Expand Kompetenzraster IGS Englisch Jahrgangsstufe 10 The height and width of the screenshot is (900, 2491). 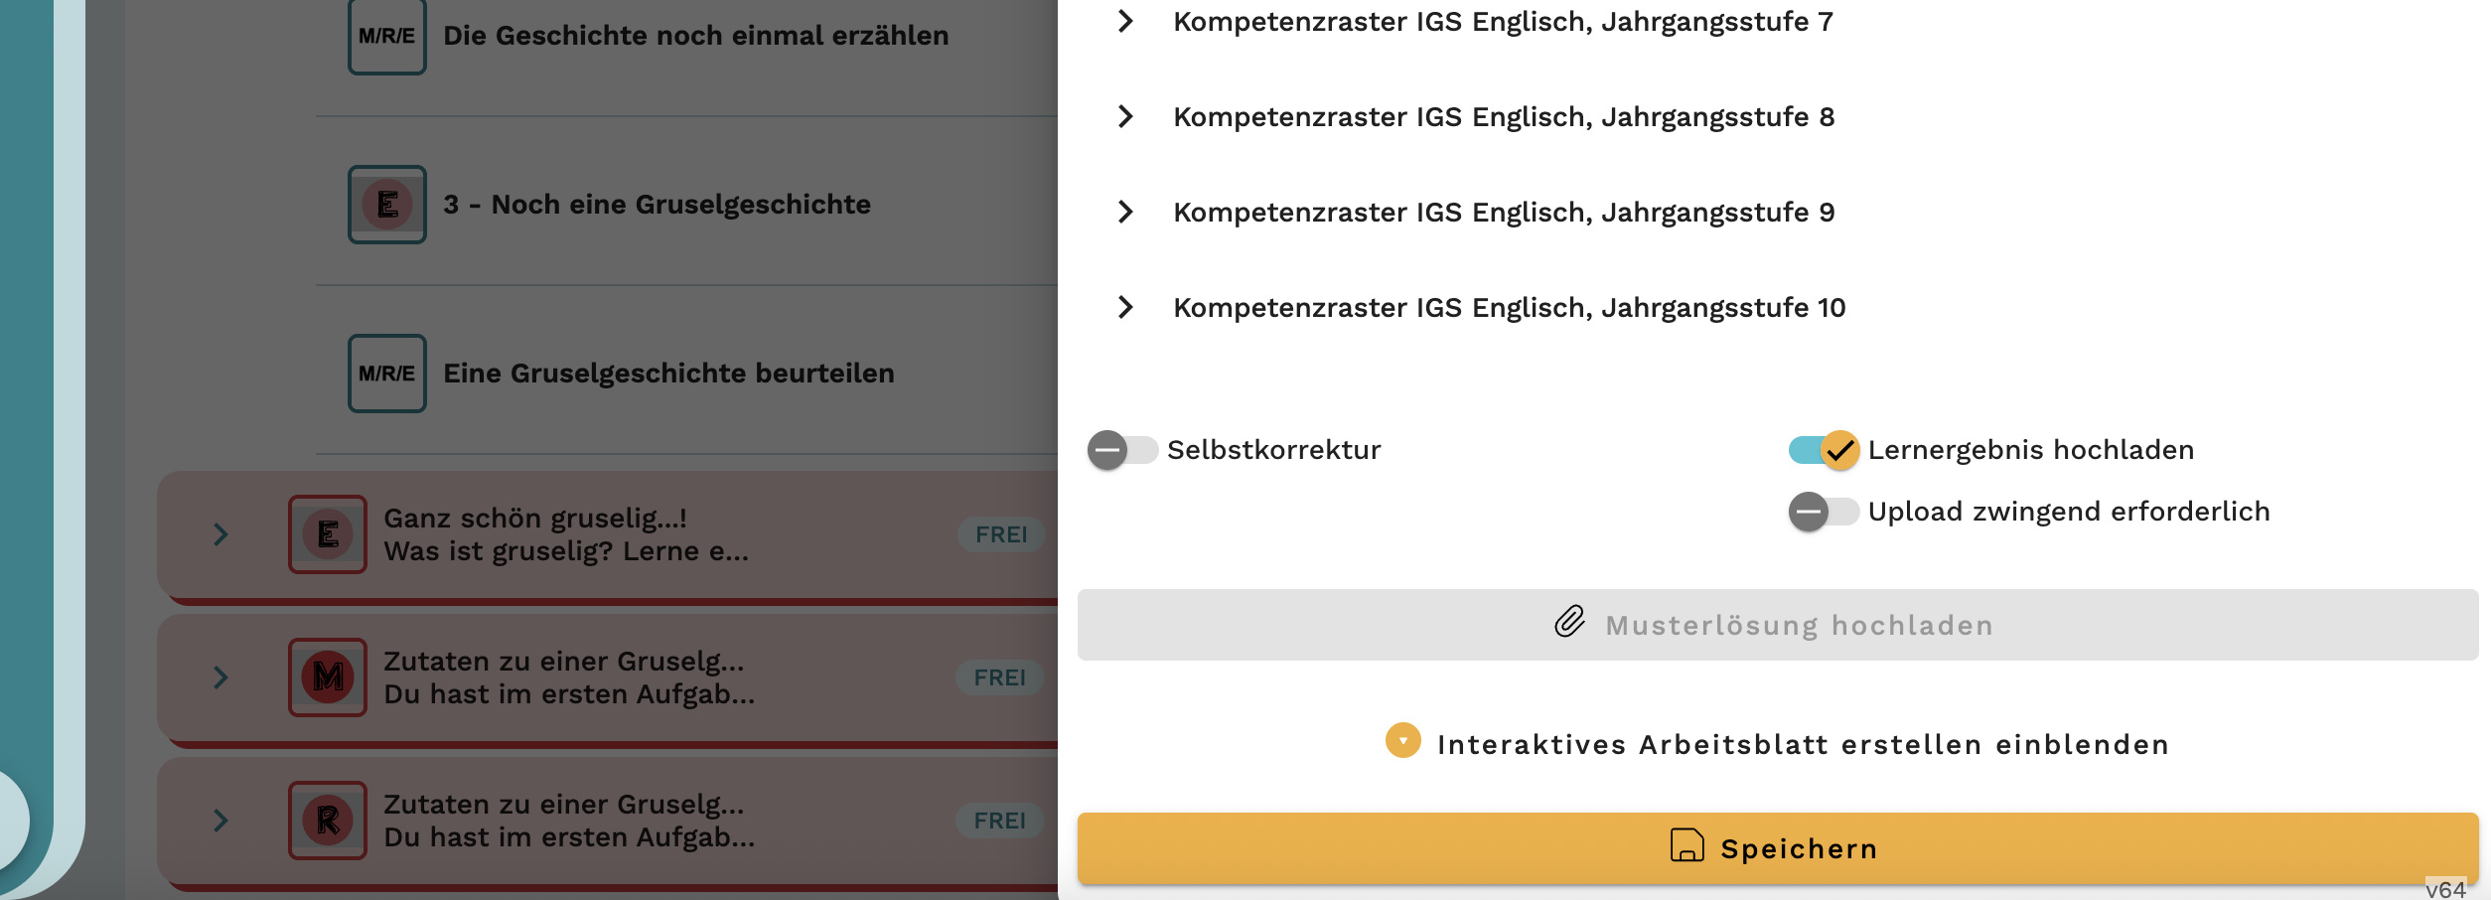pos(1125,308)
